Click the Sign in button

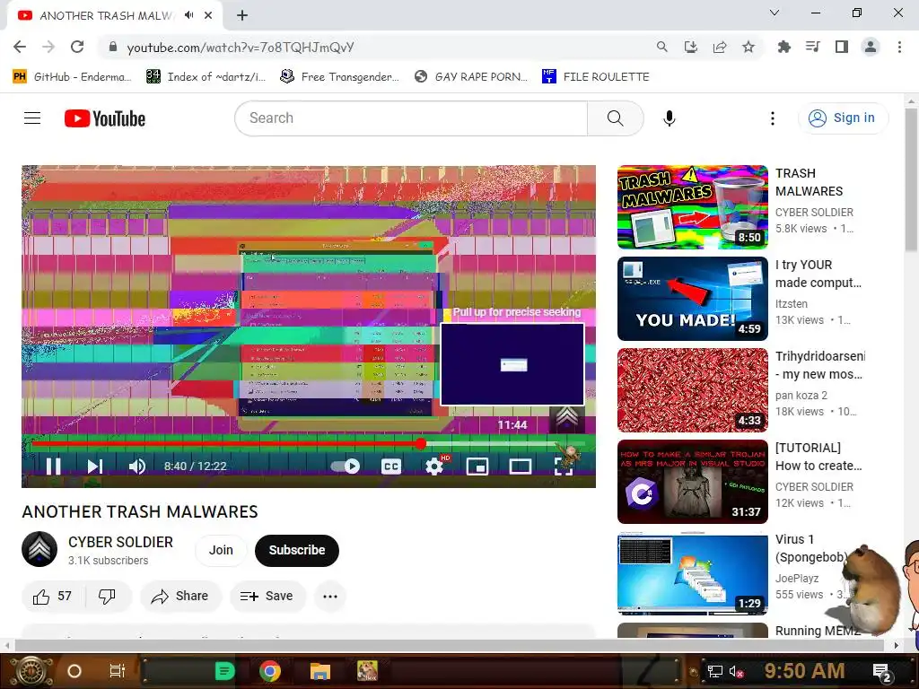[x=843, y=118]
